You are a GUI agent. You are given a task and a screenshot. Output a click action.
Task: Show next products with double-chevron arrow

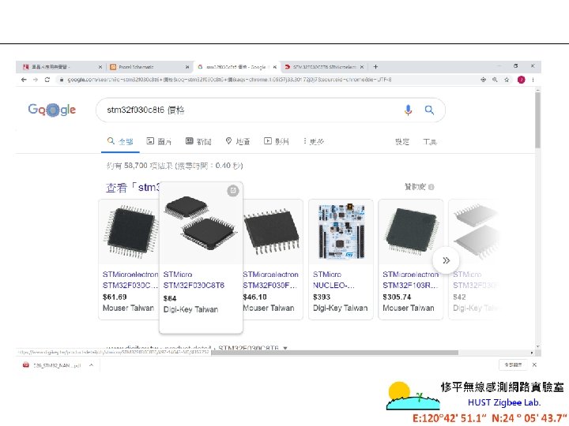click(446, 260)
